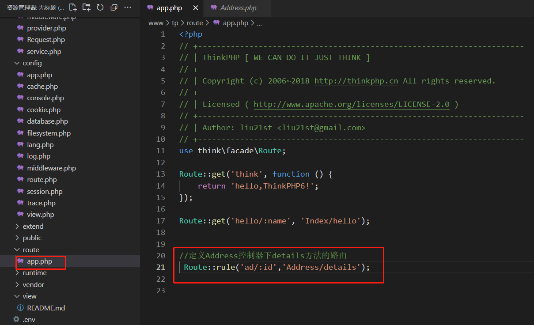Expand the vendor folder
The height and width of the screenshot is (325, 534).
[x=17, y=284]
